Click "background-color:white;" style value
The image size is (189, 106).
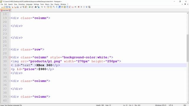[x=87, y=57]
